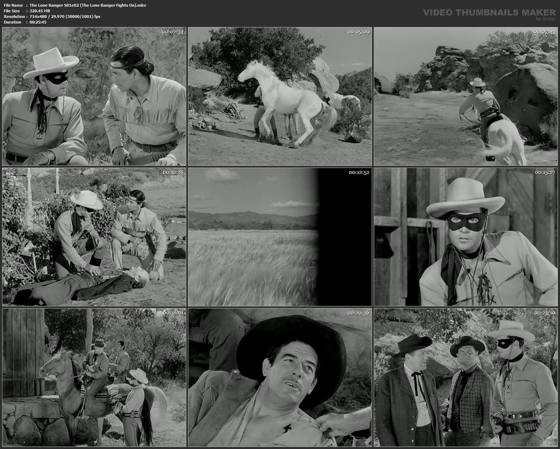Click the file name The Lone Ranger S01e02 text

(x=88, y=6)
